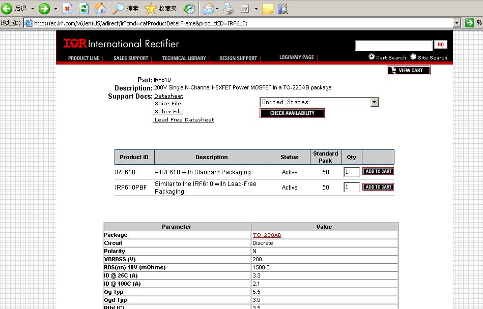Viewport: 483px width, 309px height.
Task: Click the VIEW CART button
Action: point(409,71)
